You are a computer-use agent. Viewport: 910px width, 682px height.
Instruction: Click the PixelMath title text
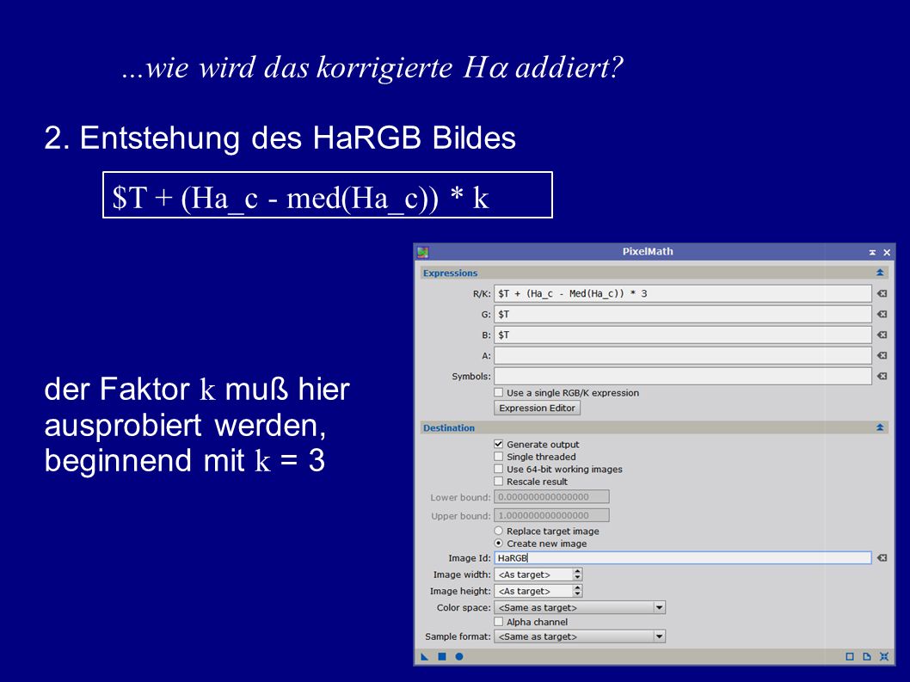point(648,252)
